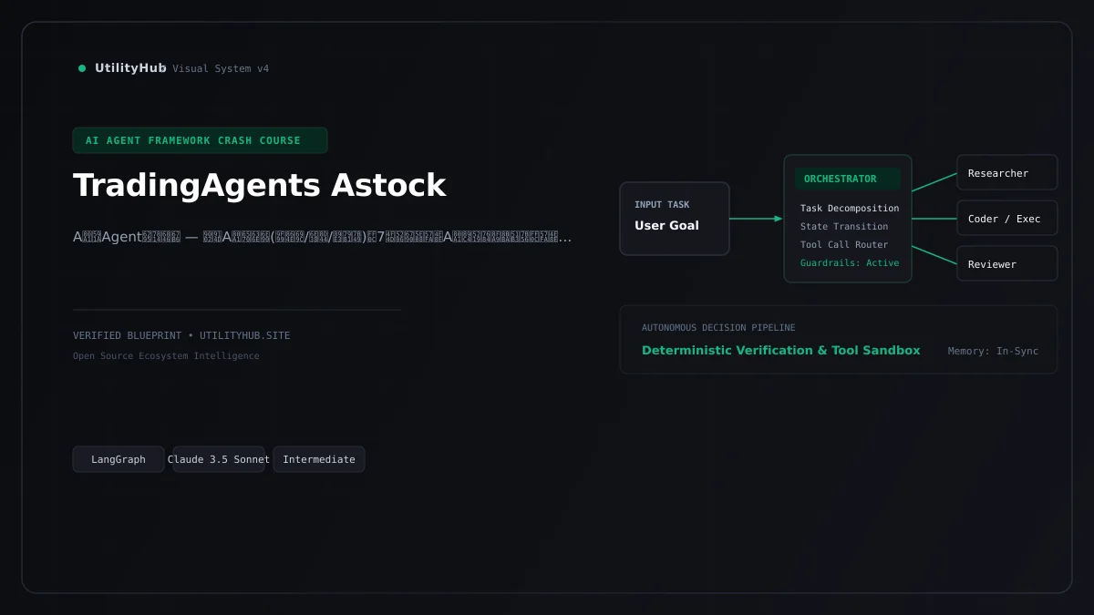Click the Autonomous Decision Pipeline label
The width and height of the screenshot is (1094, 615).
tap(718, 328)
